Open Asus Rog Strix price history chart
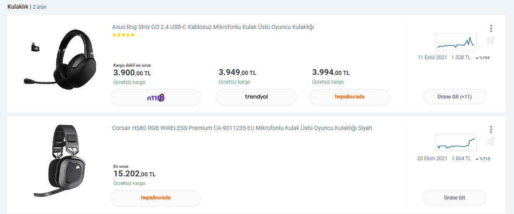The height and width of the screenshot is (214, 514). tap(455, 42)
